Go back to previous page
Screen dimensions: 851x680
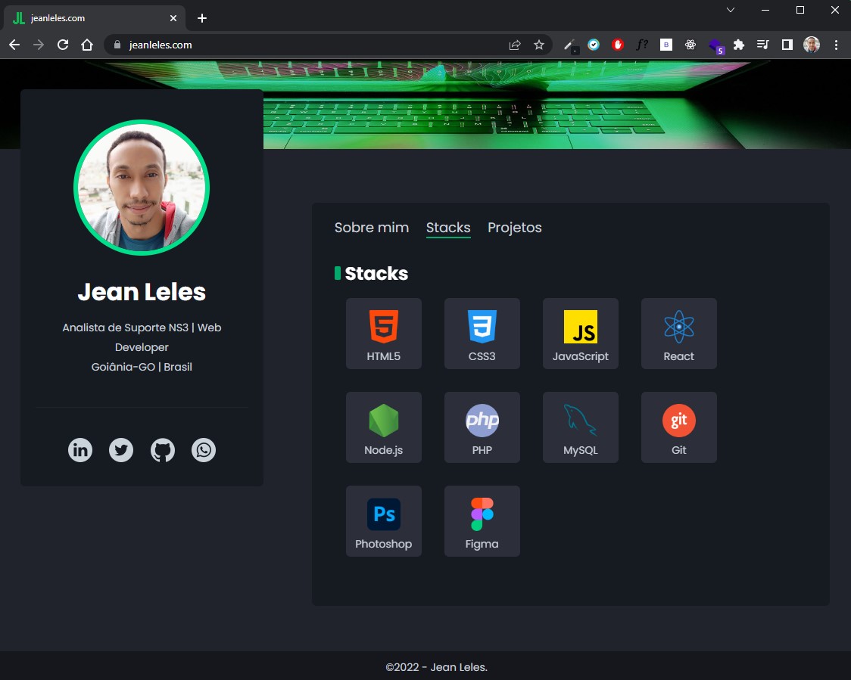pyautogui.click(x=14, y=45)
